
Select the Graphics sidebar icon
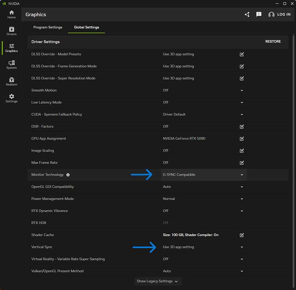(12, 48)
